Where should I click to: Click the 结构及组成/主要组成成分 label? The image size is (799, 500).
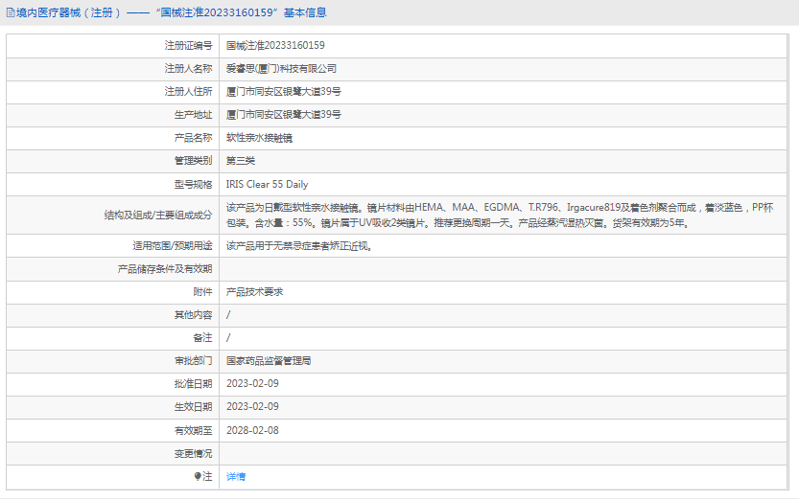158,216
